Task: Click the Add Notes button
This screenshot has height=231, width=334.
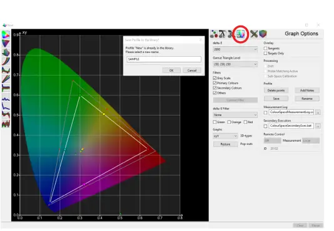Action: pyautogui.click(x=307, y=91)
